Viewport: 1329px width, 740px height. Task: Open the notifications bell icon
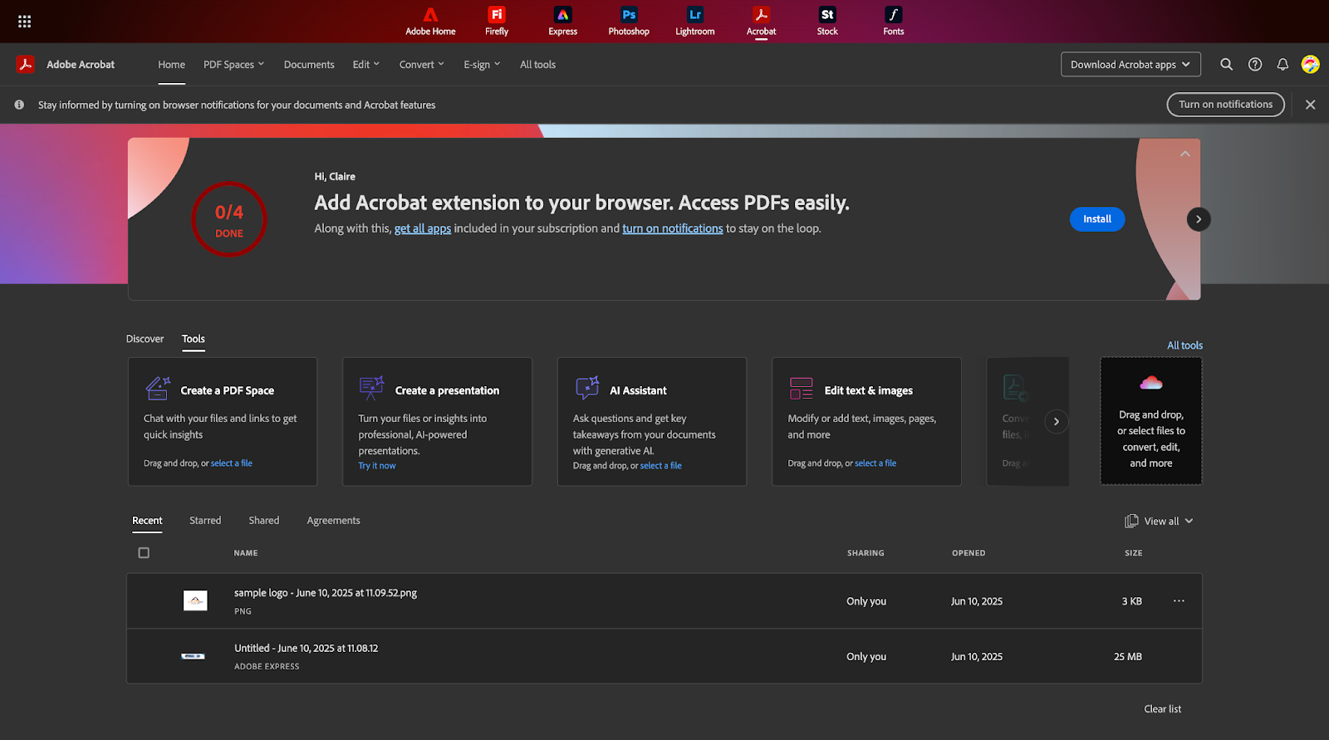pos(1282,64)
